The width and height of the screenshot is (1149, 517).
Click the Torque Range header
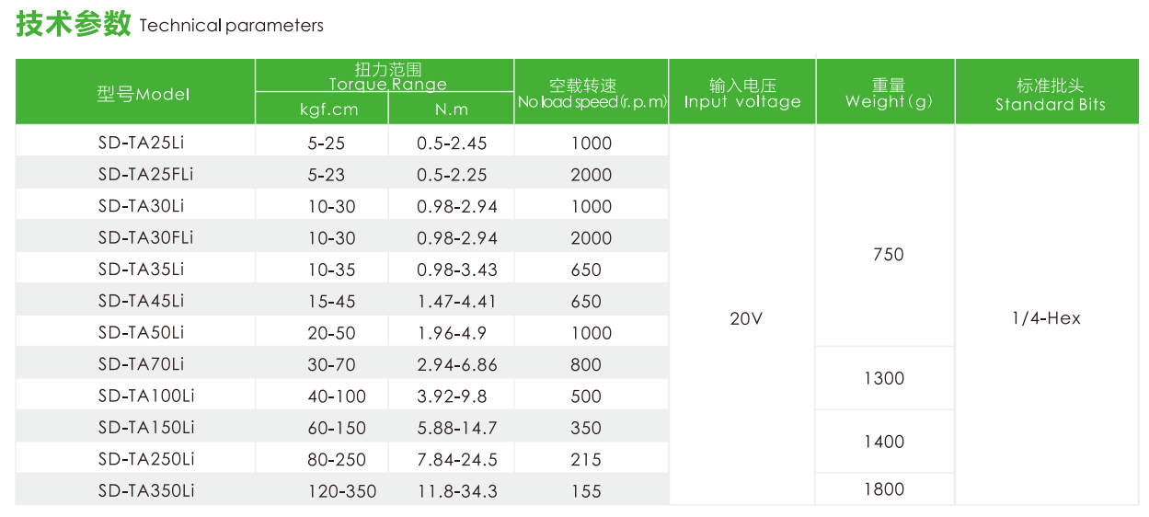387,76
